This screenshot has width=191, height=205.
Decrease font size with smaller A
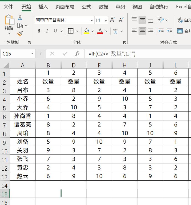[121, 20]
